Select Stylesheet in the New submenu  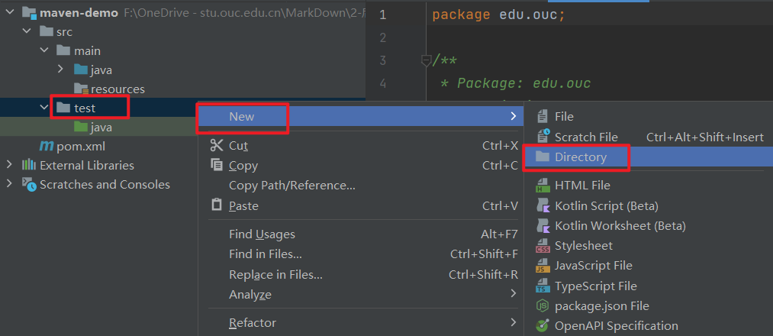(x=584, y=245)
